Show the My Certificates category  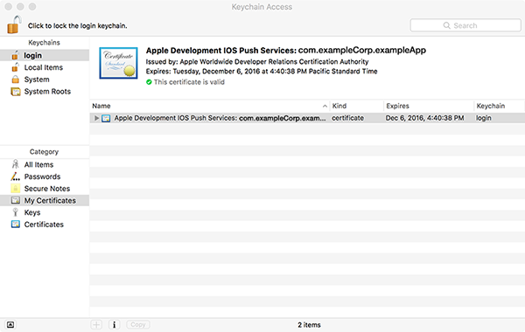pyautogui.click(x=45, y=201)
